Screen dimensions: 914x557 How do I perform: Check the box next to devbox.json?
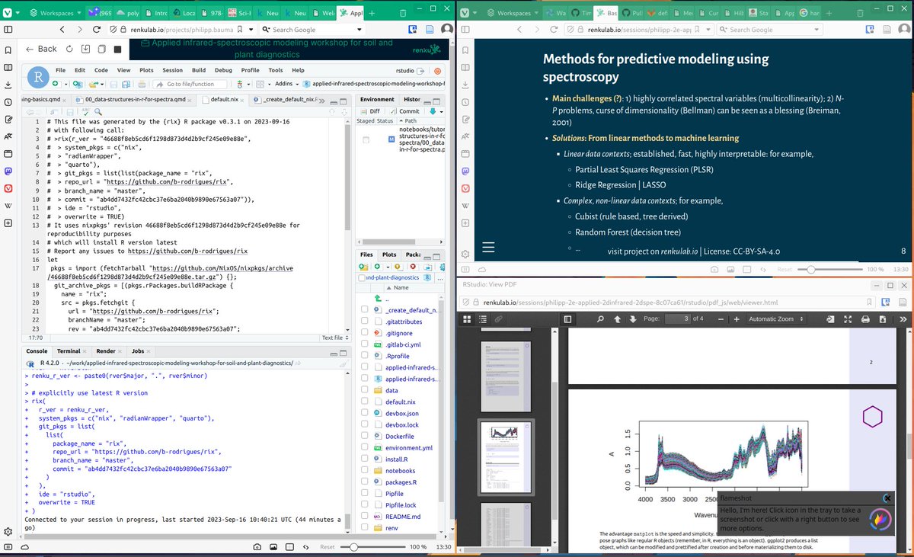[365, 413]
